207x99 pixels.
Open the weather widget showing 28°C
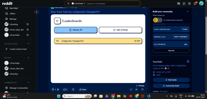10,96
